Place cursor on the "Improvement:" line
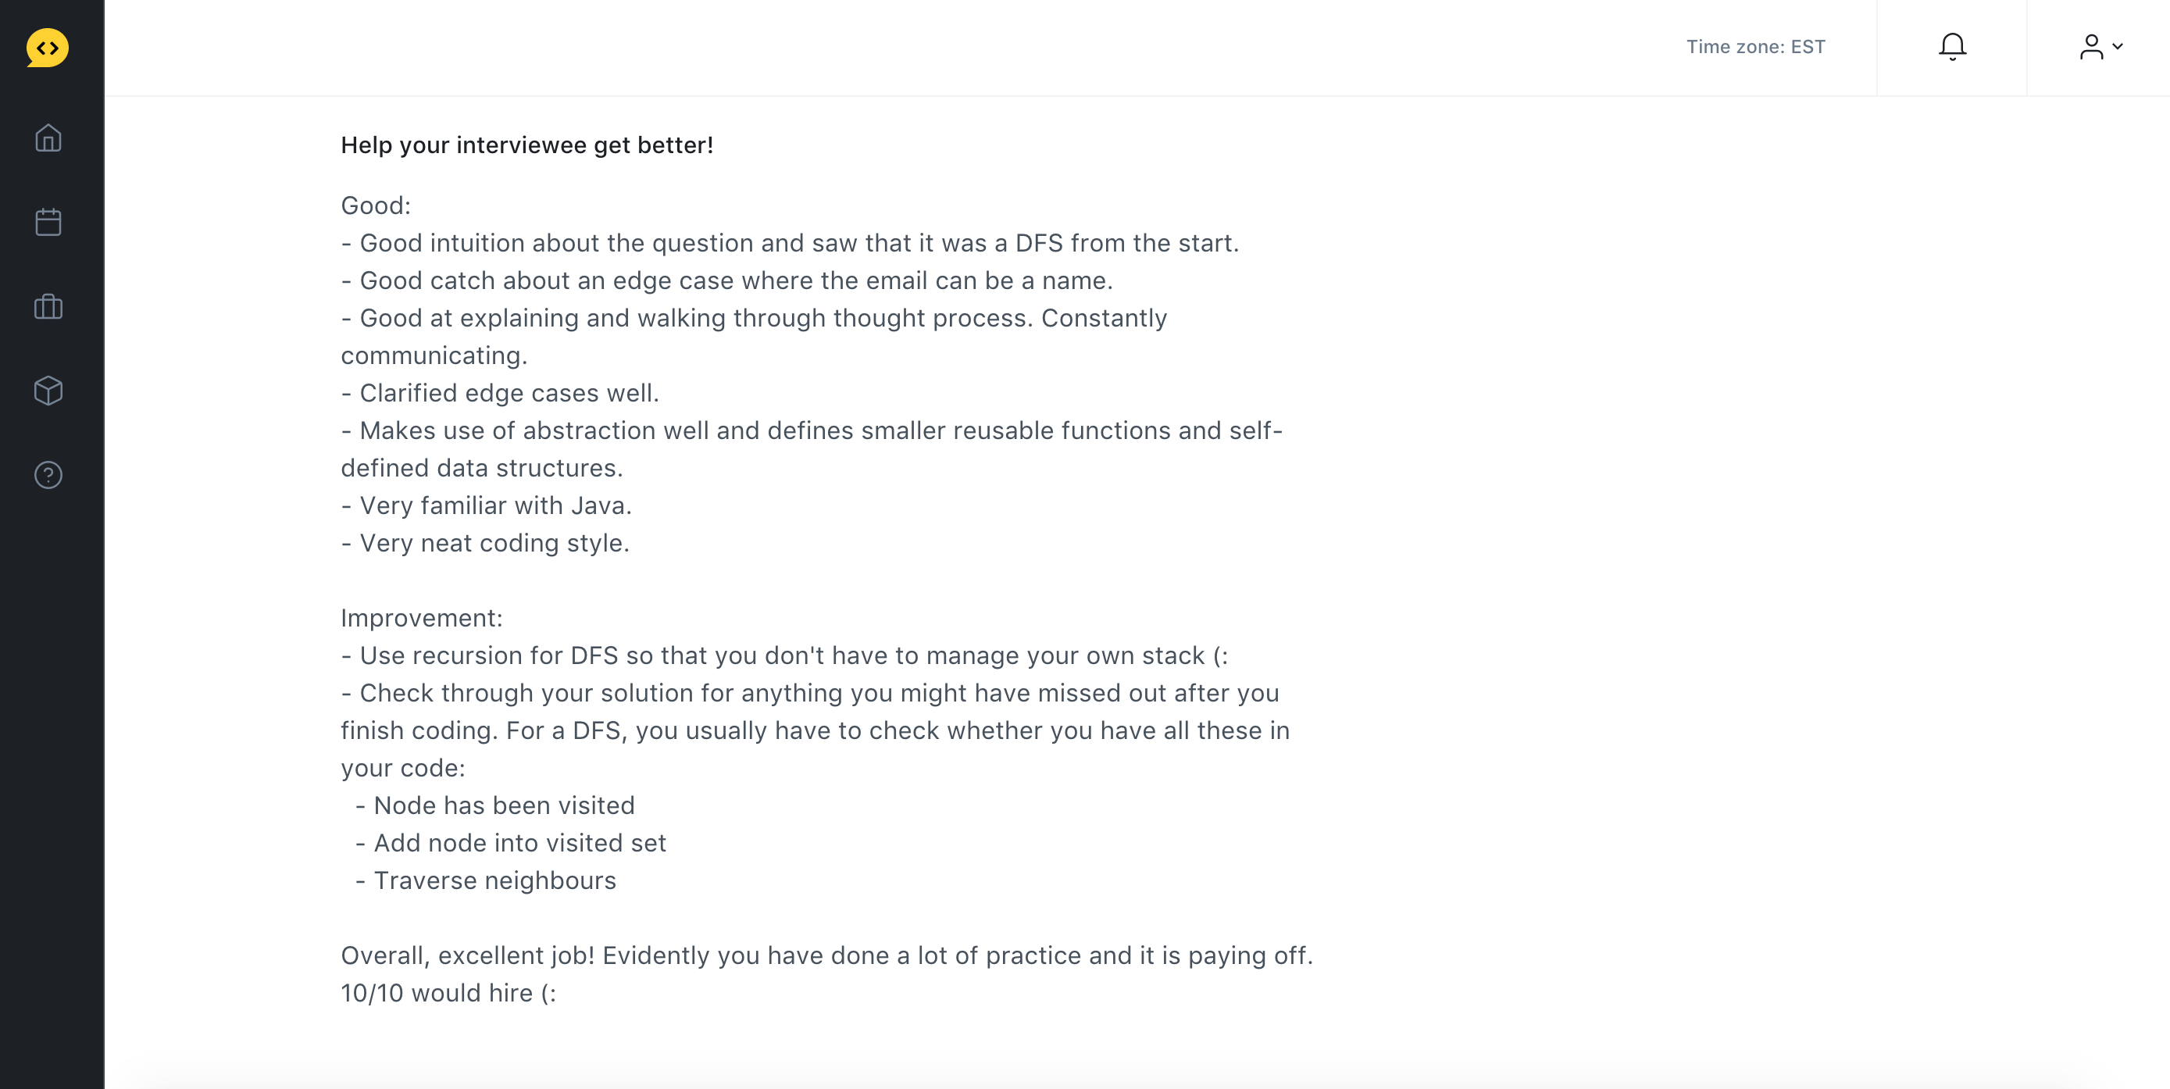The image size is (2170, 1089). pyautogui.click(x=421, y=618)
